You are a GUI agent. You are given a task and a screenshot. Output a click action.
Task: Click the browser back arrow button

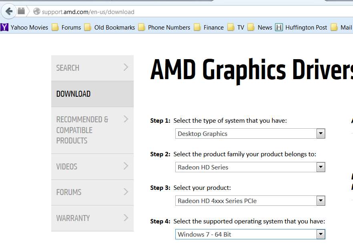(9, 11)
